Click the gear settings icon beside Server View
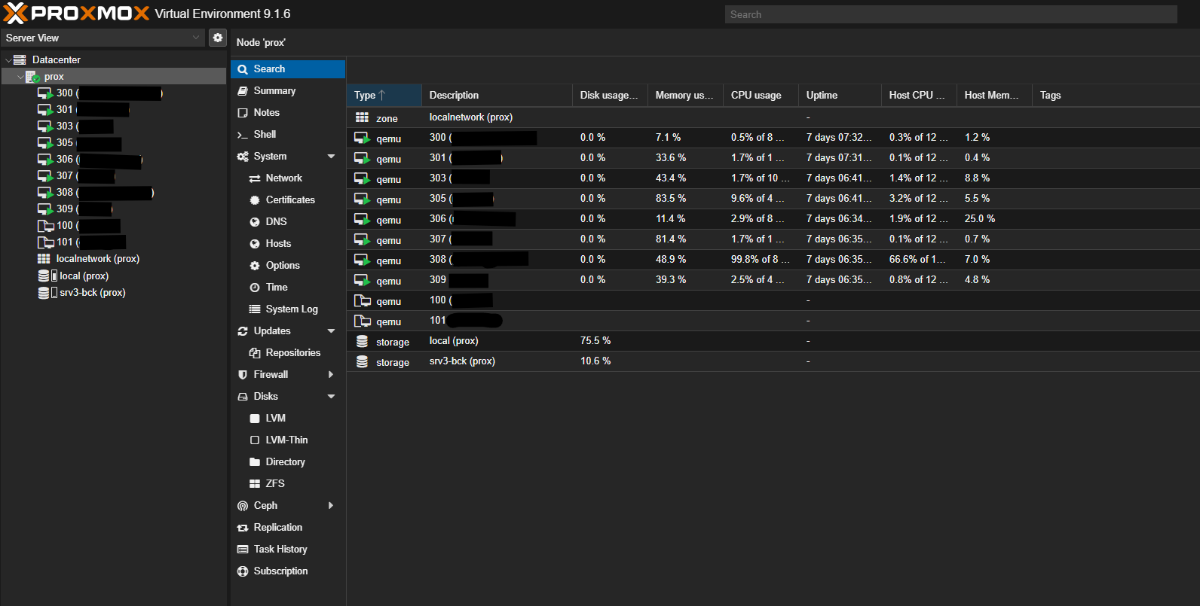 pyautogui.click(x=218, y=38)
